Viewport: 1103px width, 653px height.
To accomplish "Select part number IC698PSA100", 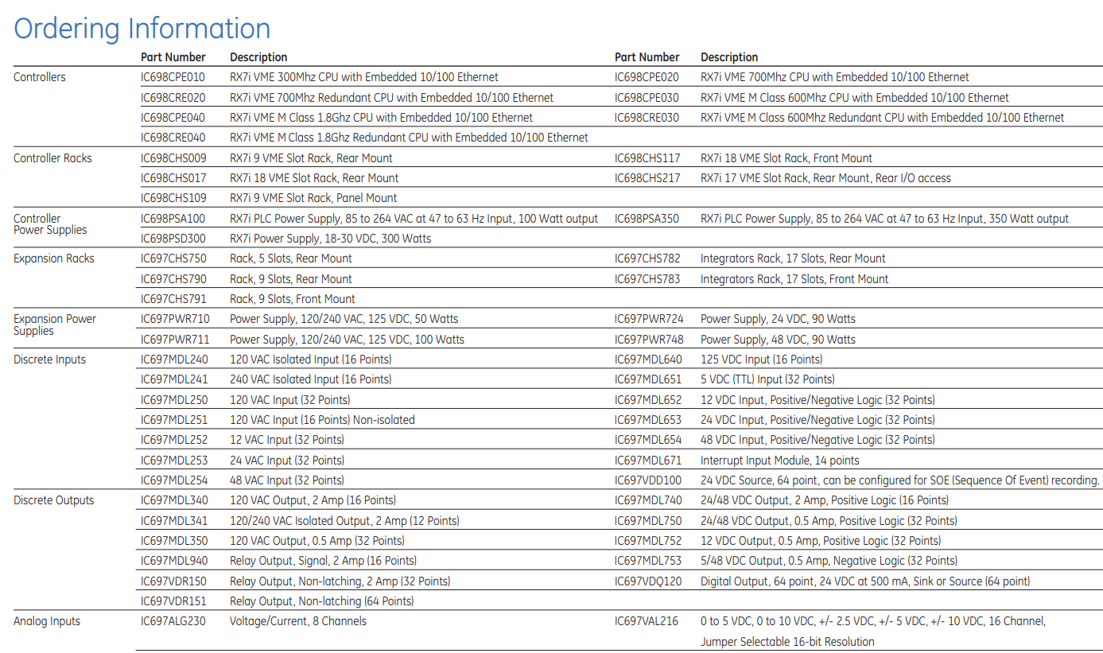I will tap(173, 219).
